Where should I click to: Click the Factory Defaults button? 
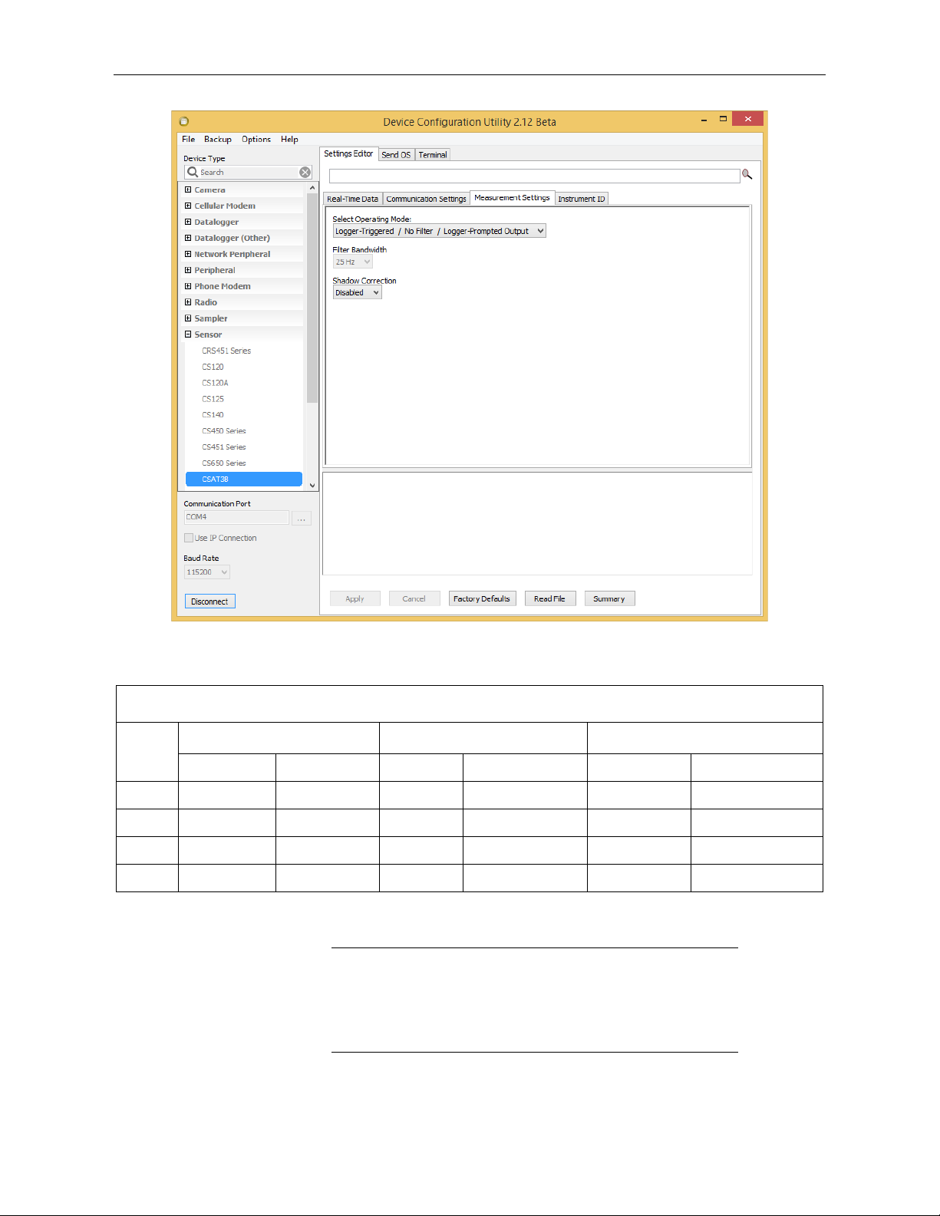coord(482,598)
